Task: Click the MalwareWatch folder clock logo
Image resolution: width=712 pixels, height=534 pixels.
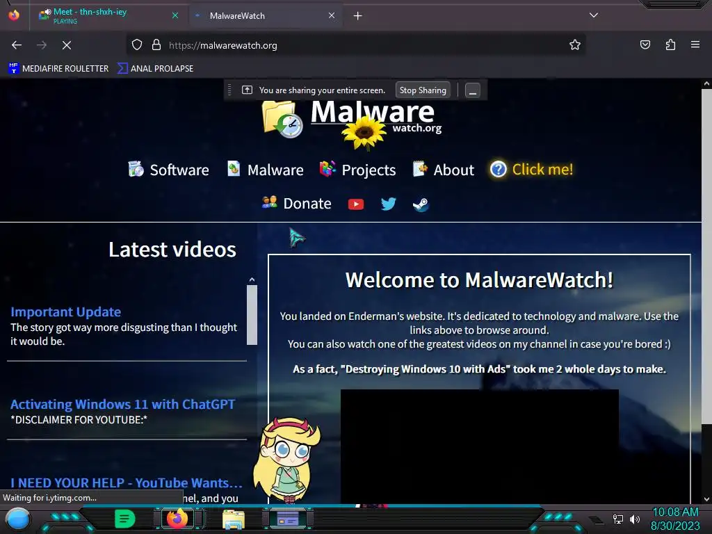Action: pyautogui.click(x=282, y=119)
